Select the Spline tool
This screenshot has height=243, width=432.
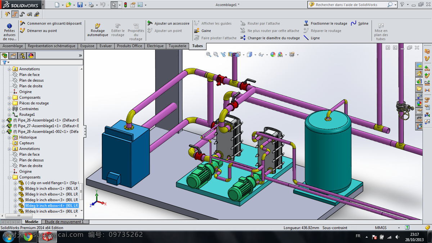(x=359, y=23)
